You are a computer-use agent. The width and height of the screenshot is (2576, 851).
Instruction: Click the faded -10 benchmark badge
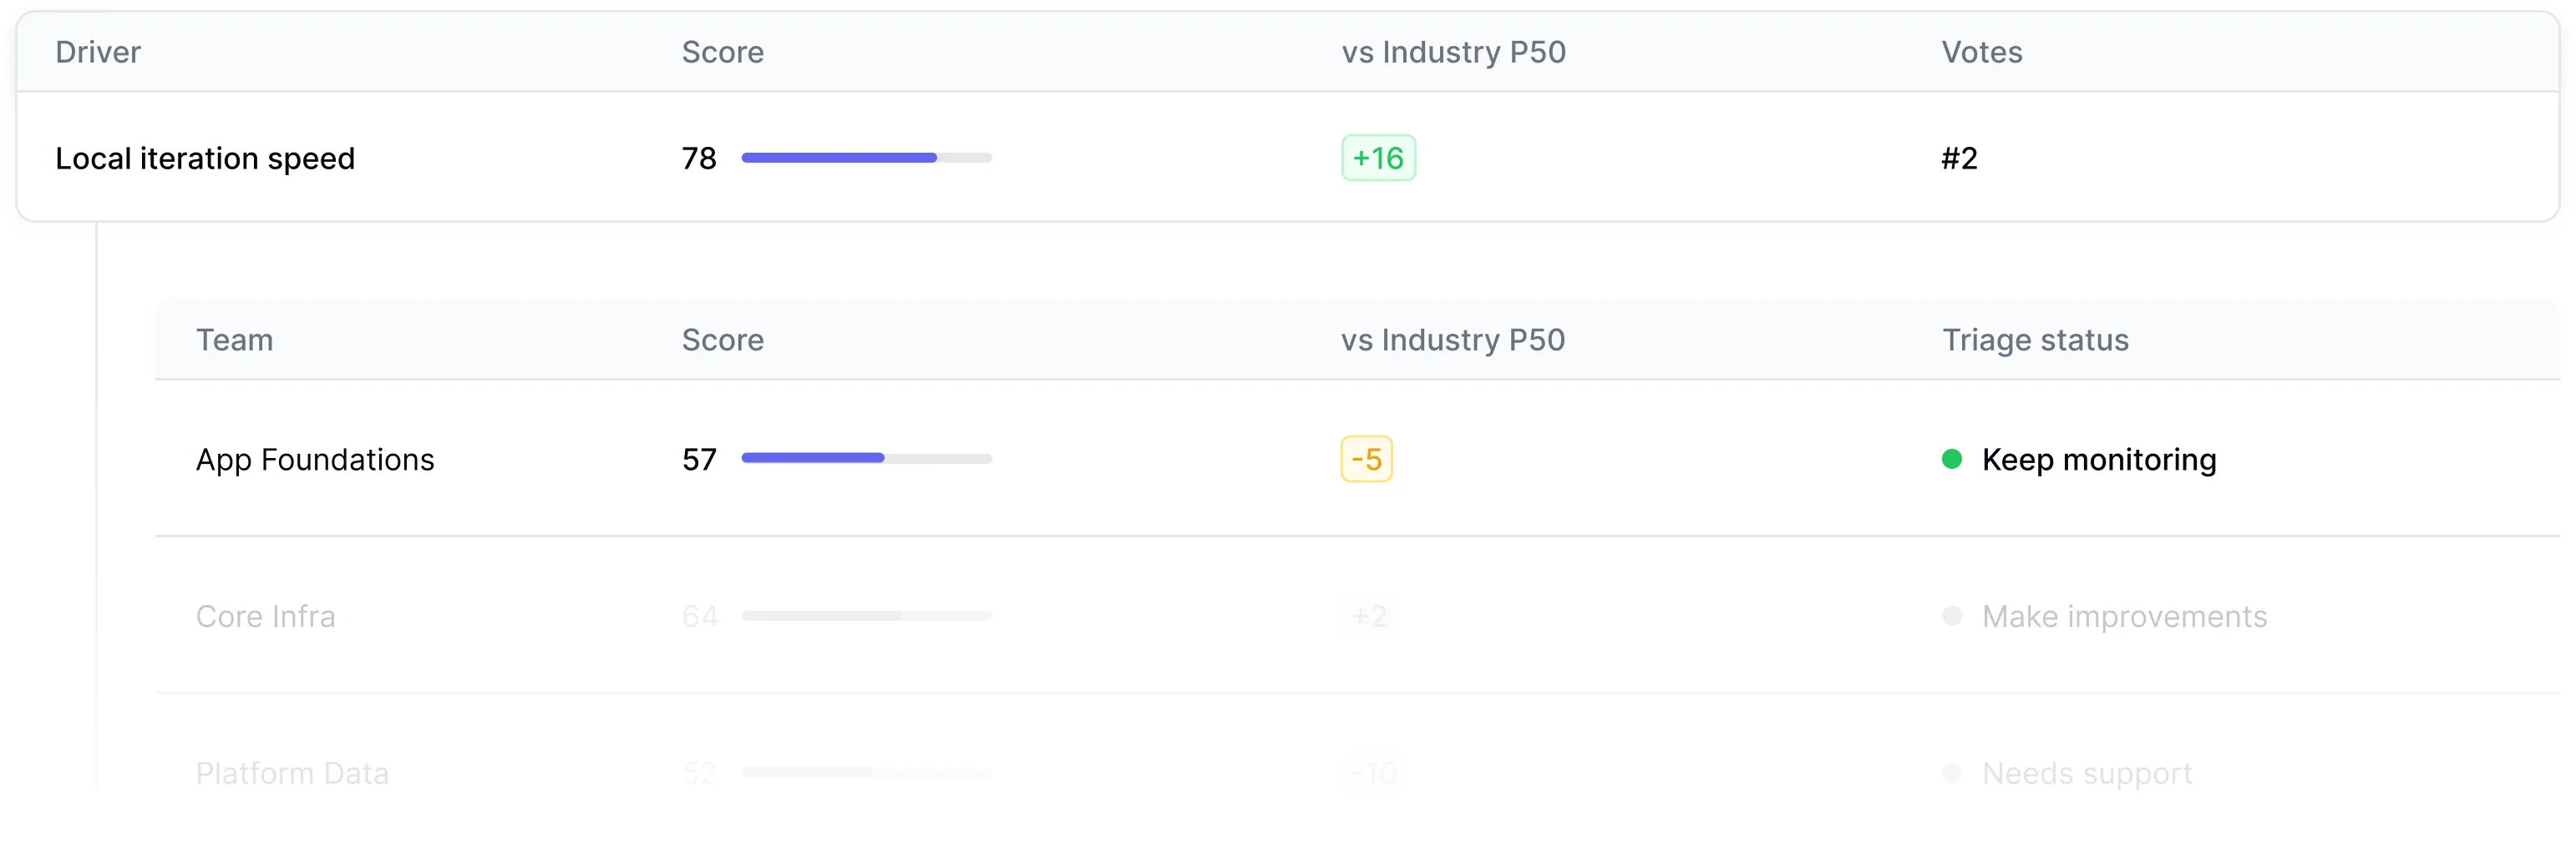point(1374,773)
